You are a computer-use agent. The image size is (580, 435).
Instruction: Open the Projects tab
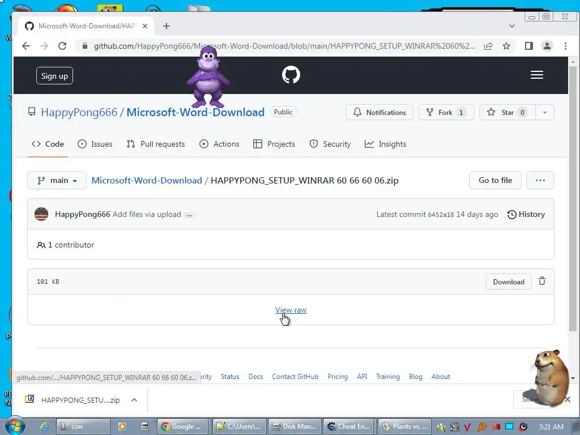tap(274, 144)
